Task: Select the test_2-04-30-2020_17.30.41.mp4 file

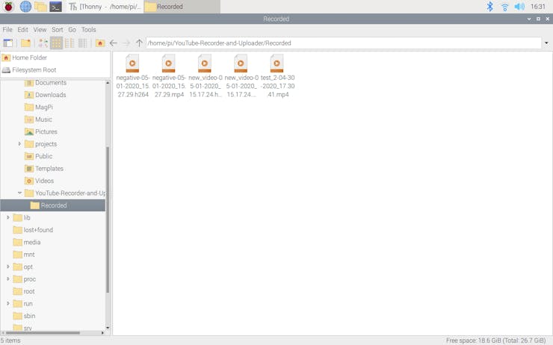Action: [277, 75]
